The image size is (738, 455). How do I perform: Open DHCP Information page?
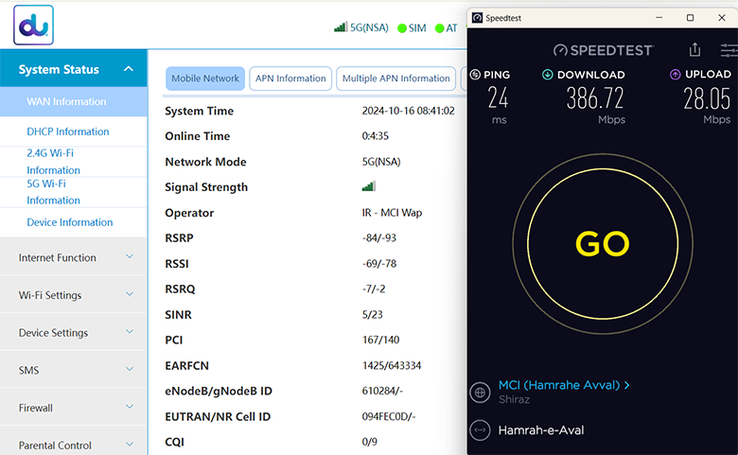point(74,131)
